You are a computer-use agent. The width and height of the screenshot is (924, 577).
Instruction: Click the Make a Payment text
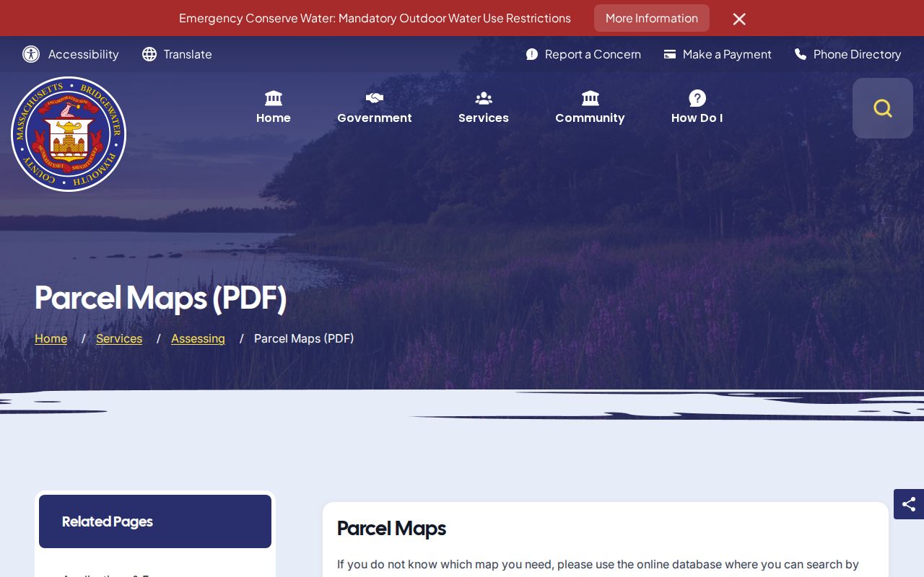point(727,54)
